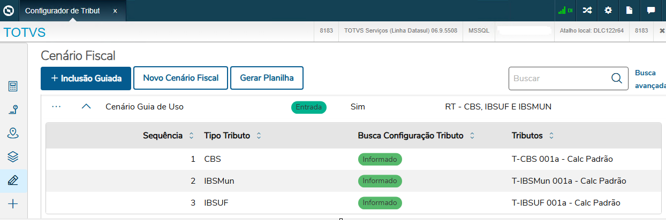
Task: Click the document icon in top bar
Action: click(630, 10)
